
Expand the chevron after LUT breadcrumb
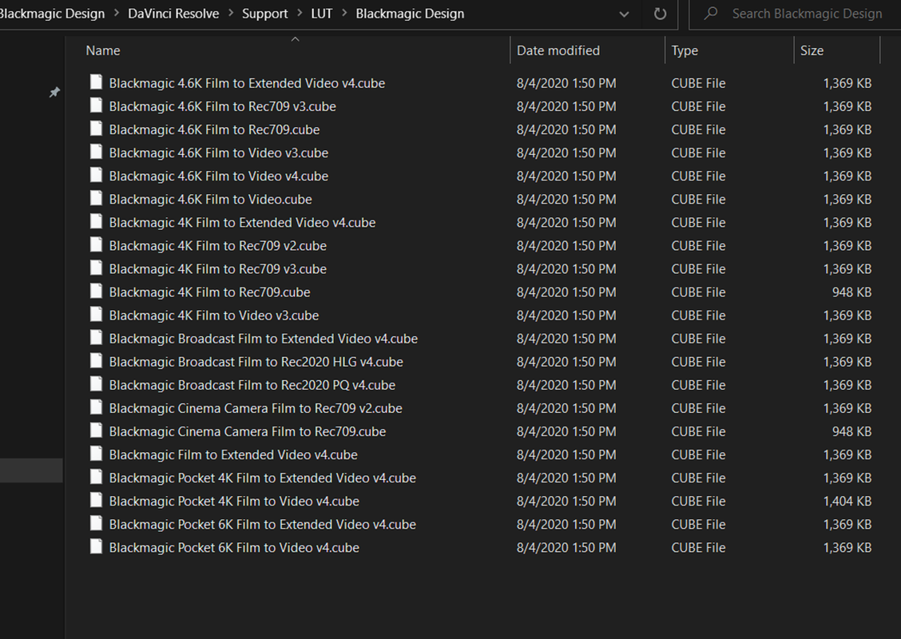click(344, 14)
